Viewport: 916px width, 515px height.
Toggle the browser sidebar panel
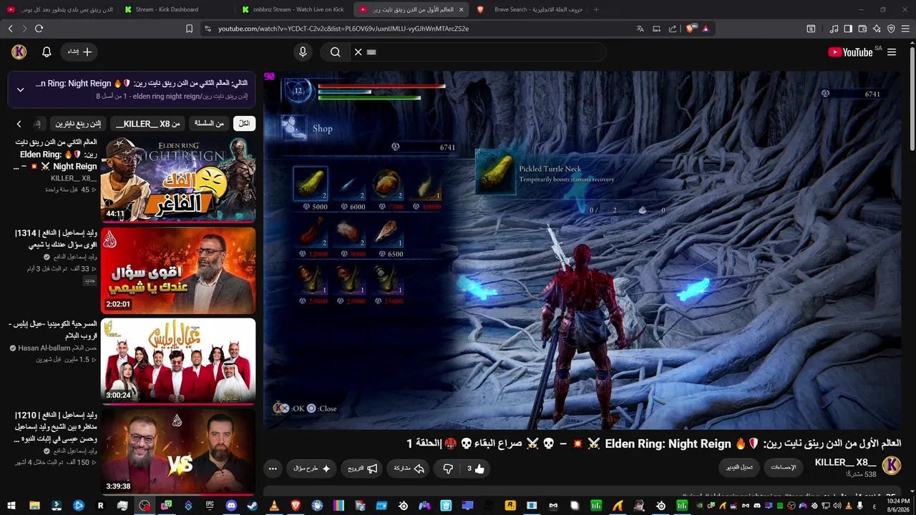tap(848, 29)
